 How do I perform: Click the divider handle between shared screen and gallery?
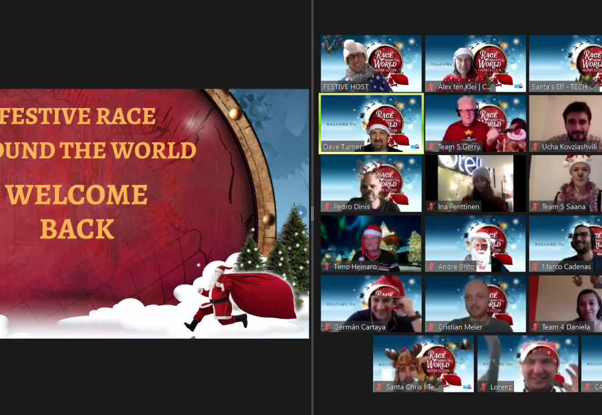(312, 213)
